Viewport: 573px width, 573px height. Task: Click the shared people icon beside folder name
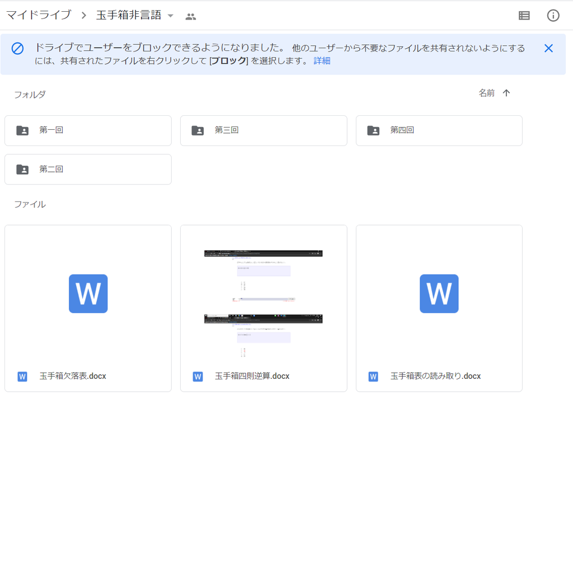point(191,16)
